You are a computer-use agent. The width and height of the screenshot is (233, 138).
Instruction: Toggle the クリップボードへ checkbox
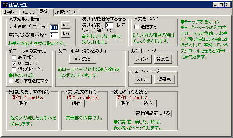click(x=14, y=69)
